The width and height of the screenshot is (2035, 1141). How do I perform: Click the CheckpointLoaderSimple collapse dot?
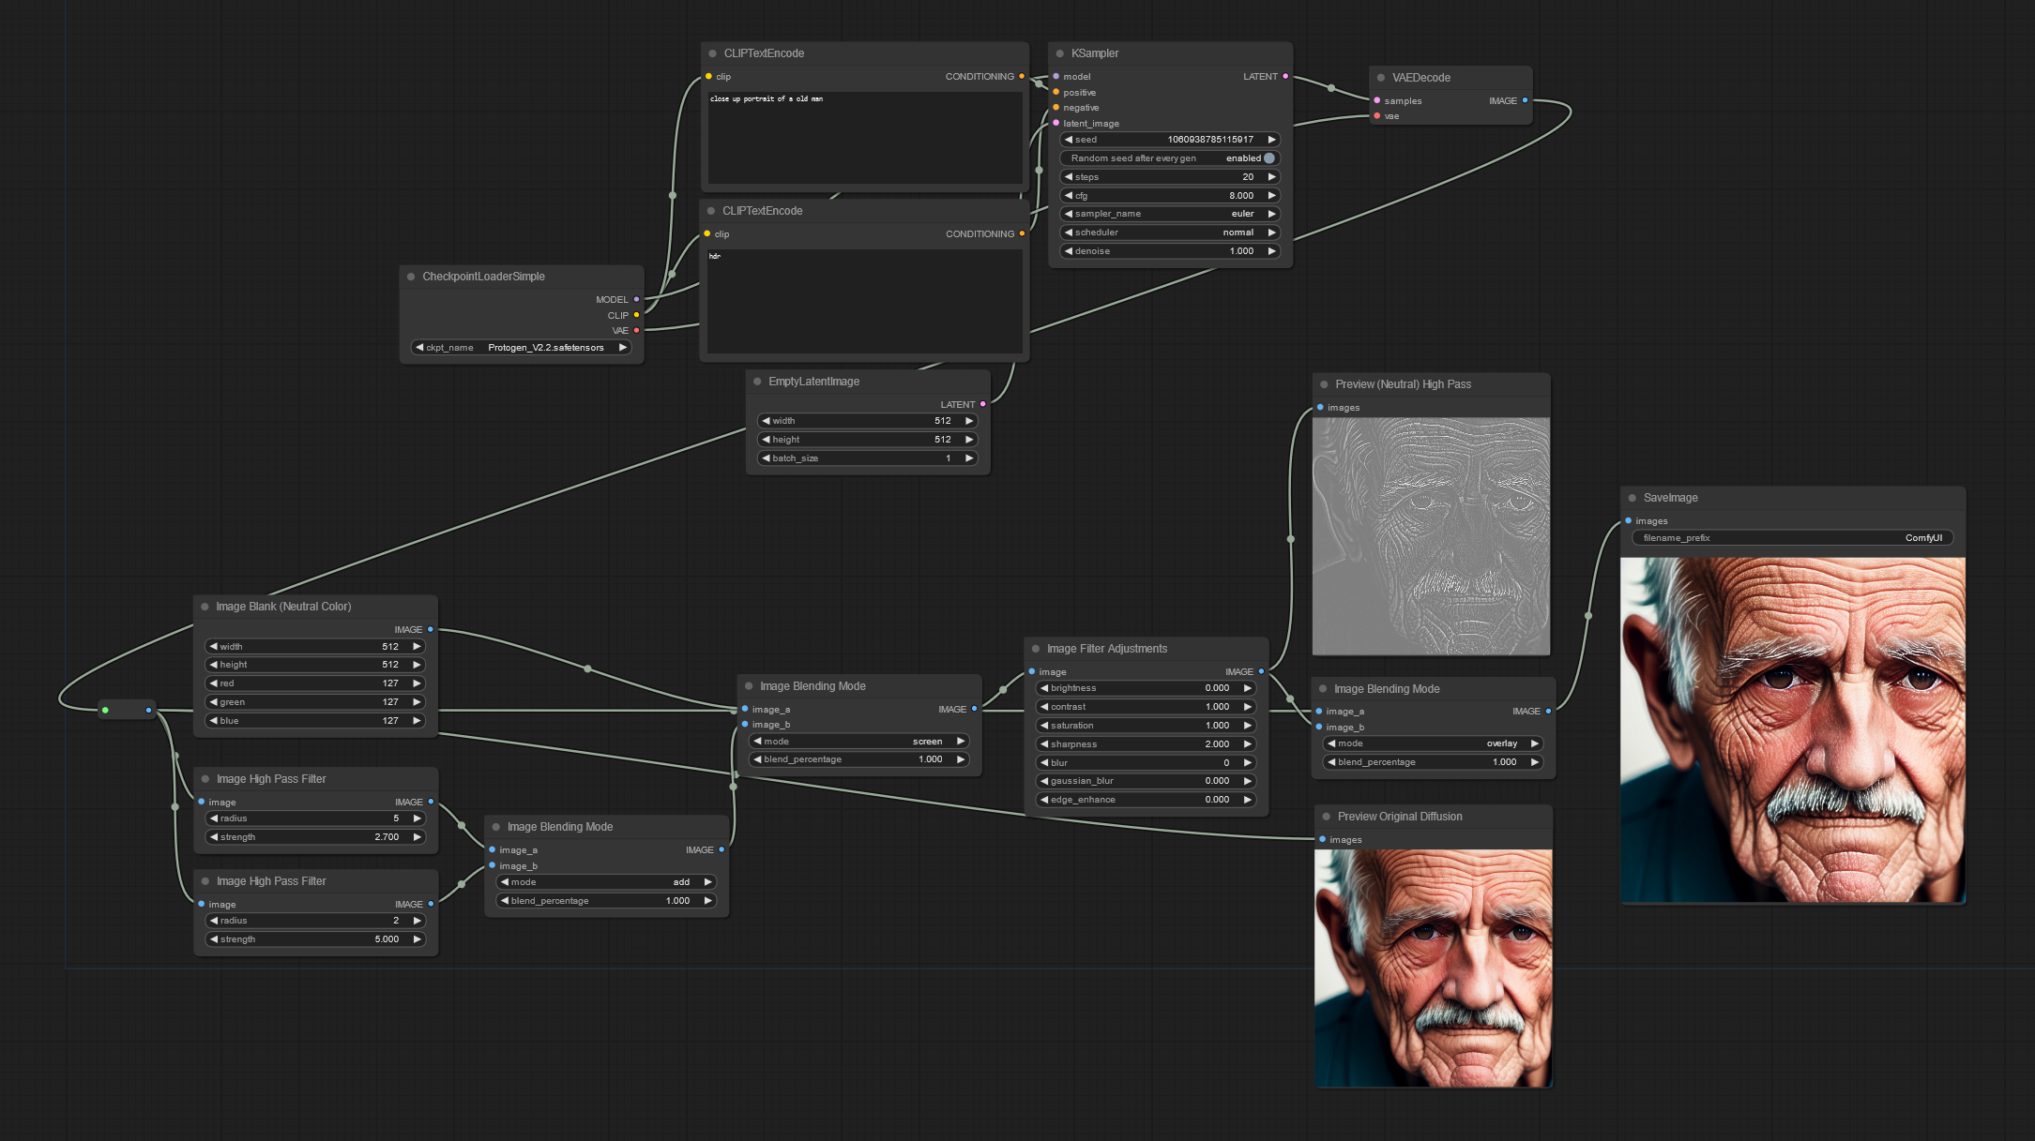click(411, 277)
